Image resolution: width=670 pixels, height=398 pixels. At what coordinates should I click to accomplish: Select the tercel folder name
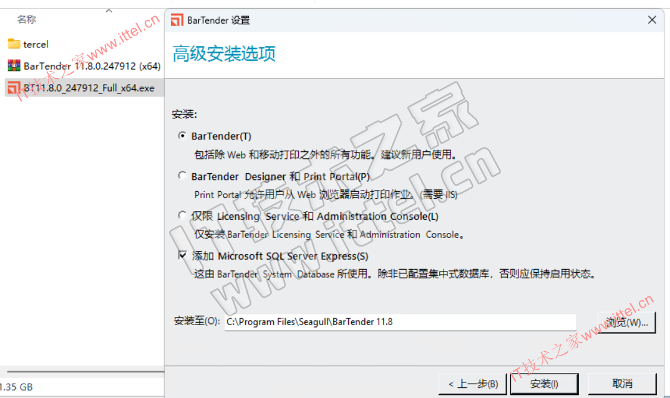36,44
